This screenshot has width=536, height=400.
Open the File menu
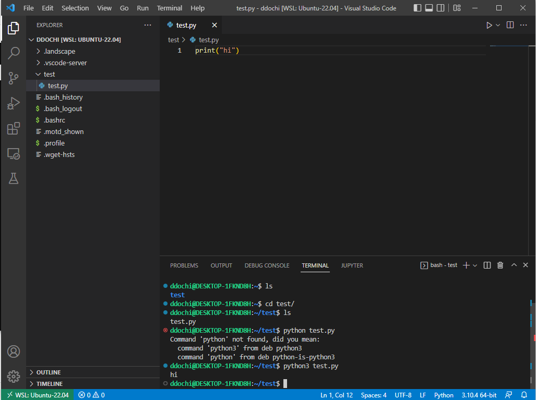(x=28, y=8)
